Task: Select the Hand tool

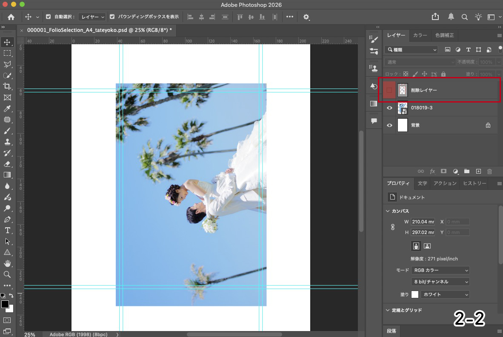Action: click(7, 263)
